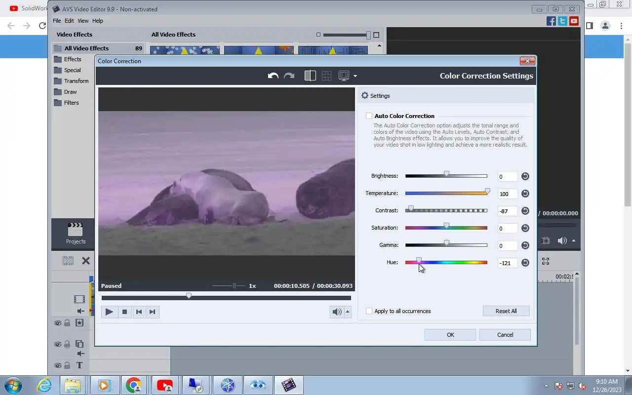Toggle lock on video effects track
This screenshot has height=395, width=632.
pyautogui.click(x=67, y=323)
